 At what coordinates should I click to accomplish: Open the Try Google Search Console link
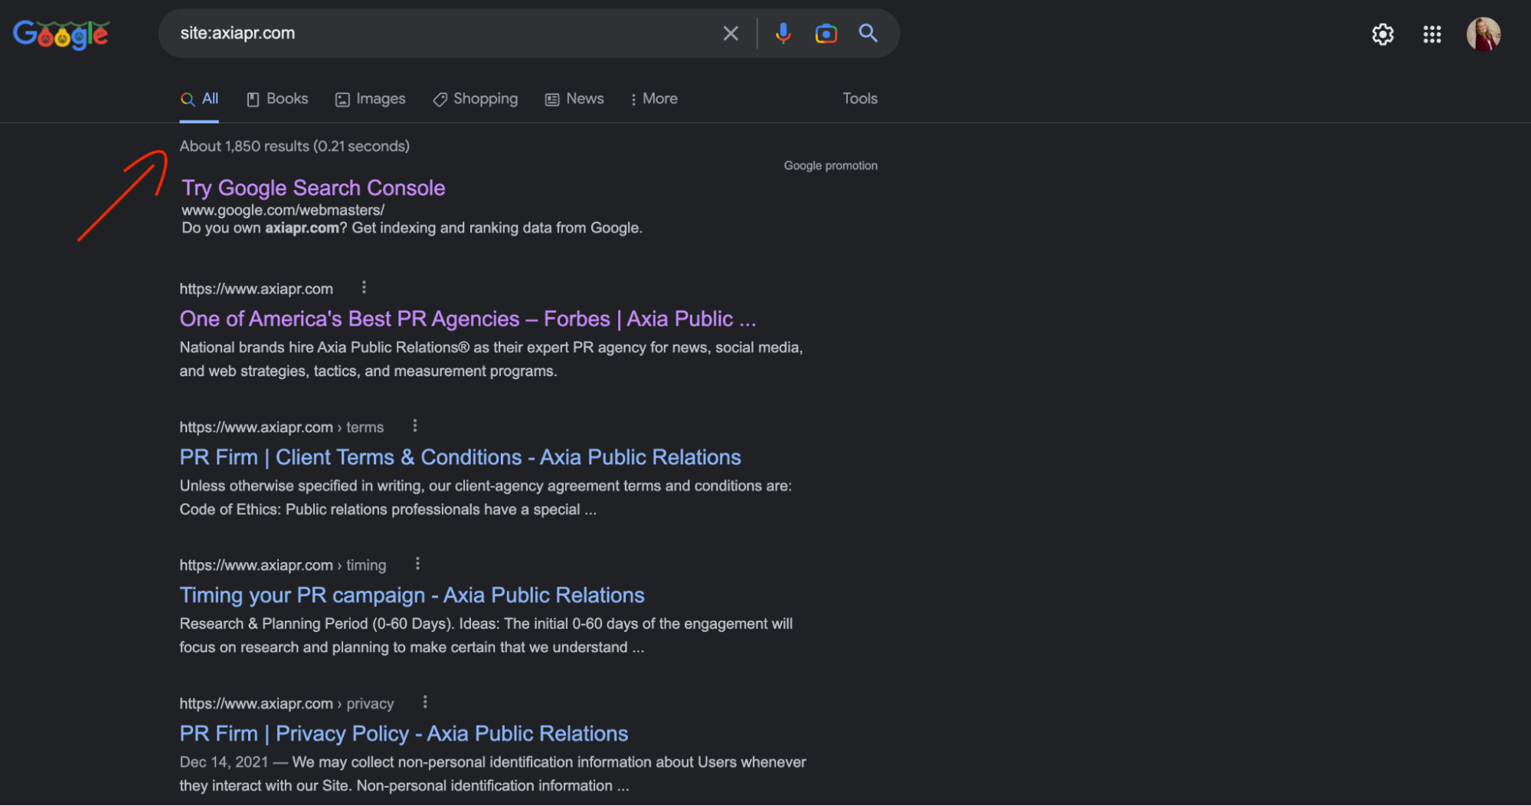click(312, 188)
